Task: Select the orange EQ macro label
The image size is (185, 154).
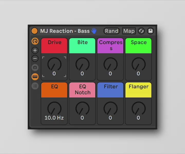Action: click(54, 90)
